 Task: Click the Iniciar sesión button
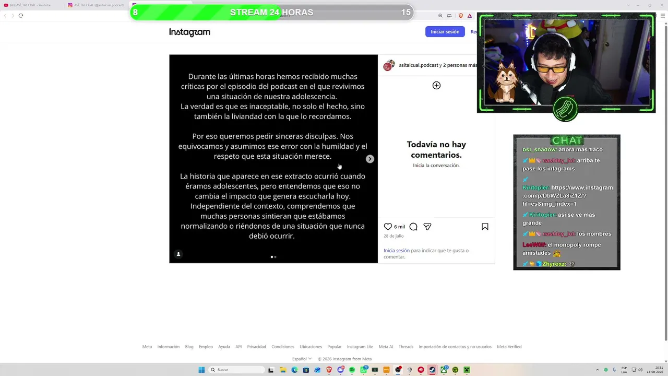pyautogui.click(x=445, y=32)
